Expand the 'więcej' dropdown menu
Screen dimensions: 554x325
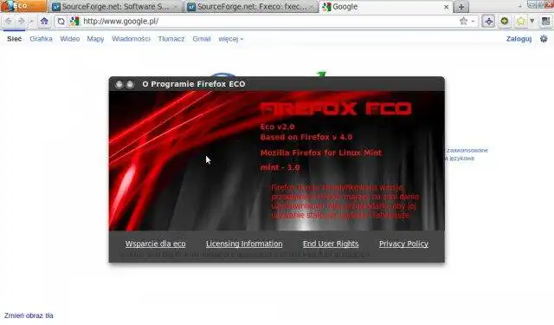(x=231, y=39)
